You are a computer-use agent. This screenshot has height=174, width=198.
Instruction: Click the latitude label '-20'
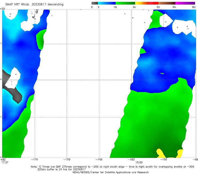(2, 9)
